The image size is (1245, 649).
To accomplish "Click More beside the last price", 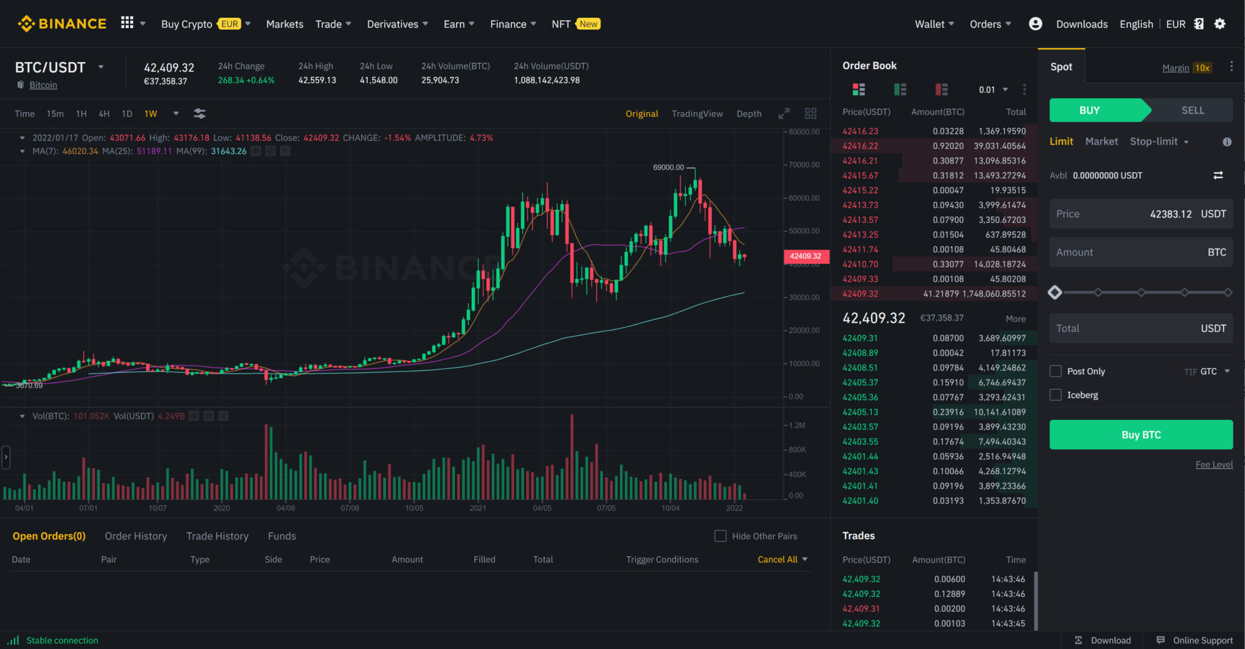I will click(x=1015, y=318).
